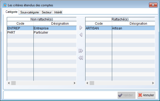Select the Particulier designation cell

tap(55, 32)
